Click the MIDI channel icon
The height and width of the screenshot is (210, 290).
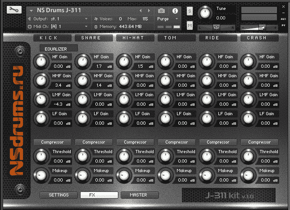pyautogui.click(x=30, y=27)
